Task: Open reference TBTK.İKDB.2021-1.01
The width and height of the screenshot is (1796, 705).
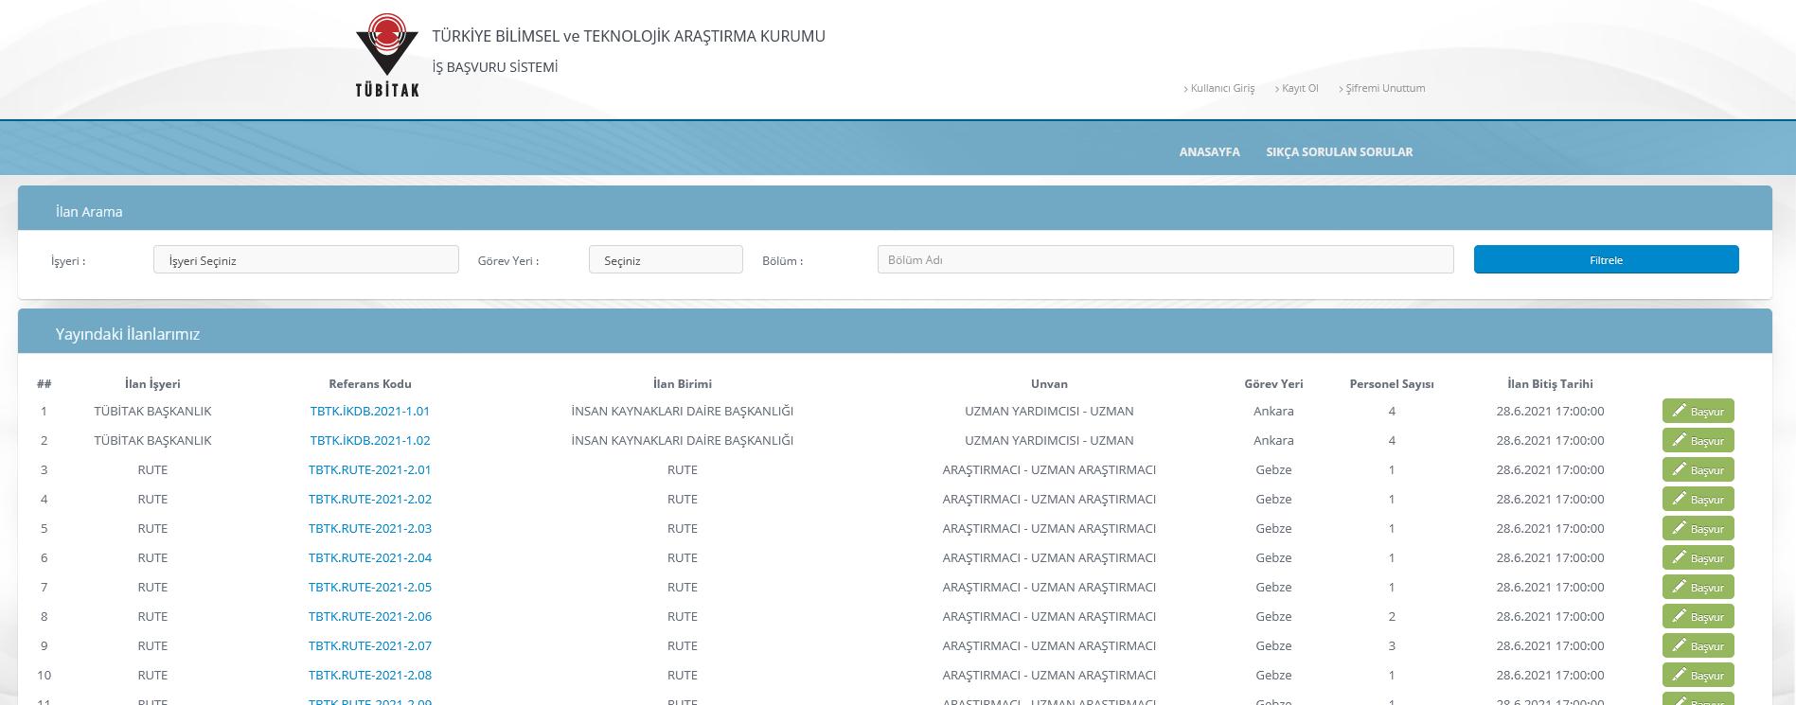Action: pos(370,411)
